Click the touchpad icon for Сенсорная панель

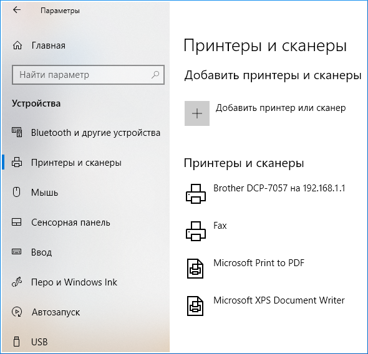pos(17,222)
